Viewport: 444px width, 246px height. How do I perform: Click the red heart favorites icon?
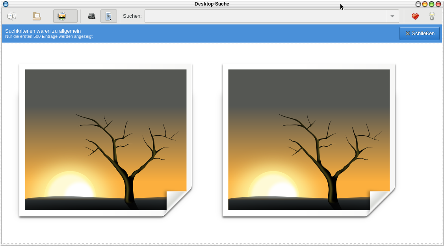415,16
